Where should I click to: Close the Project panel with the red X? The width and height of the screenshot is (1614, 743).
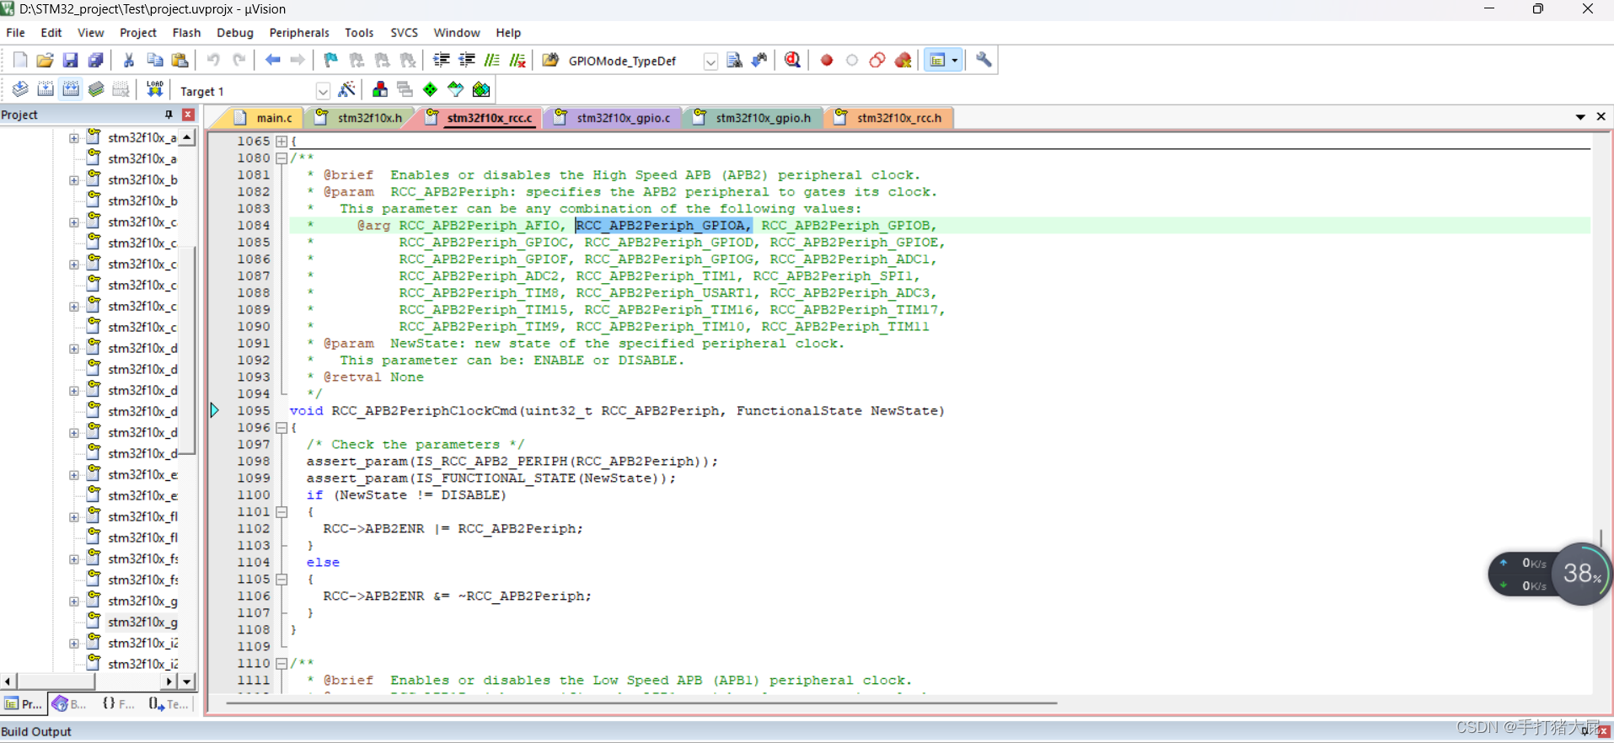pos(188,115)
